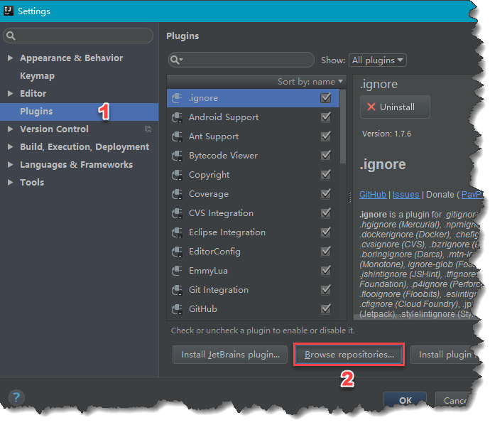Expand the Tools settings node
490x430 pixels.
coord(10,182)
